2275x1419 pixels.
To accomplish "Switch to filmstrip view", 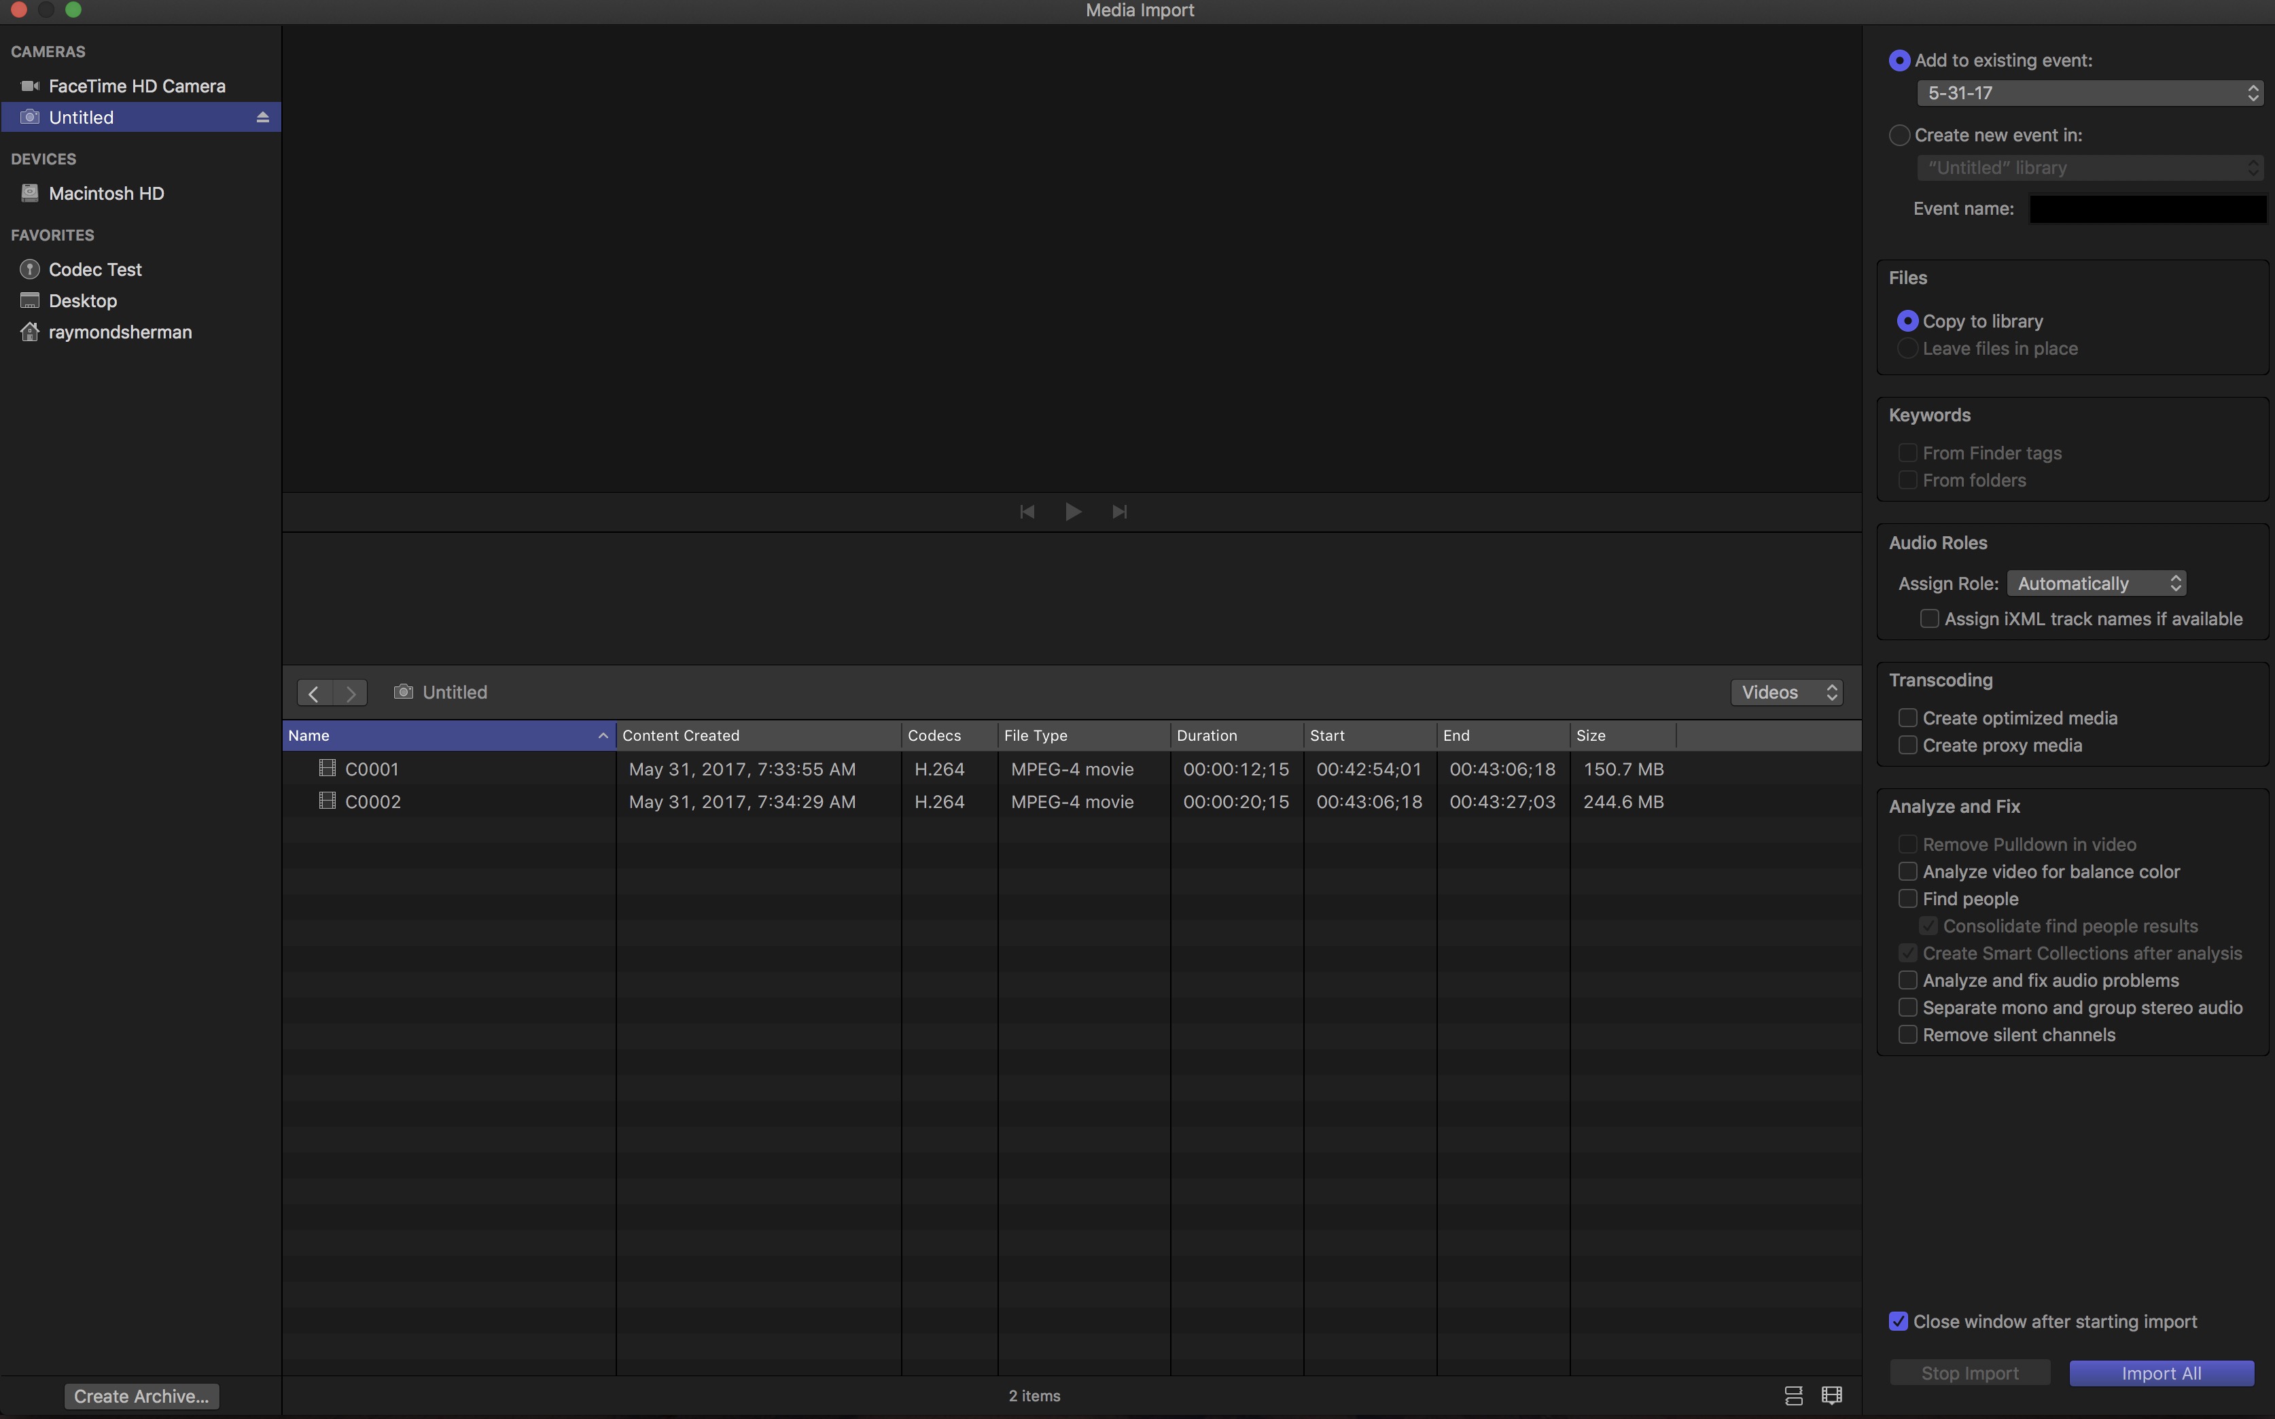I will click(x=1831, y=1395).
